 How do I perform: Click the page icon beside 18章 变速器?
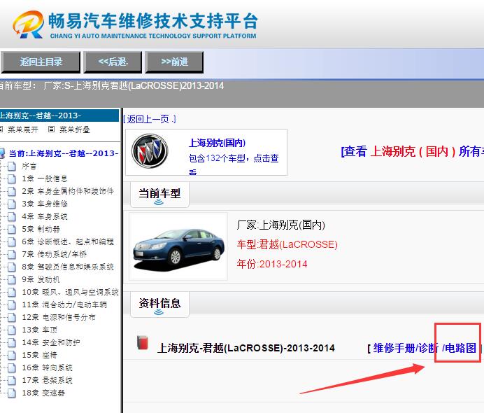coord(12,393)
